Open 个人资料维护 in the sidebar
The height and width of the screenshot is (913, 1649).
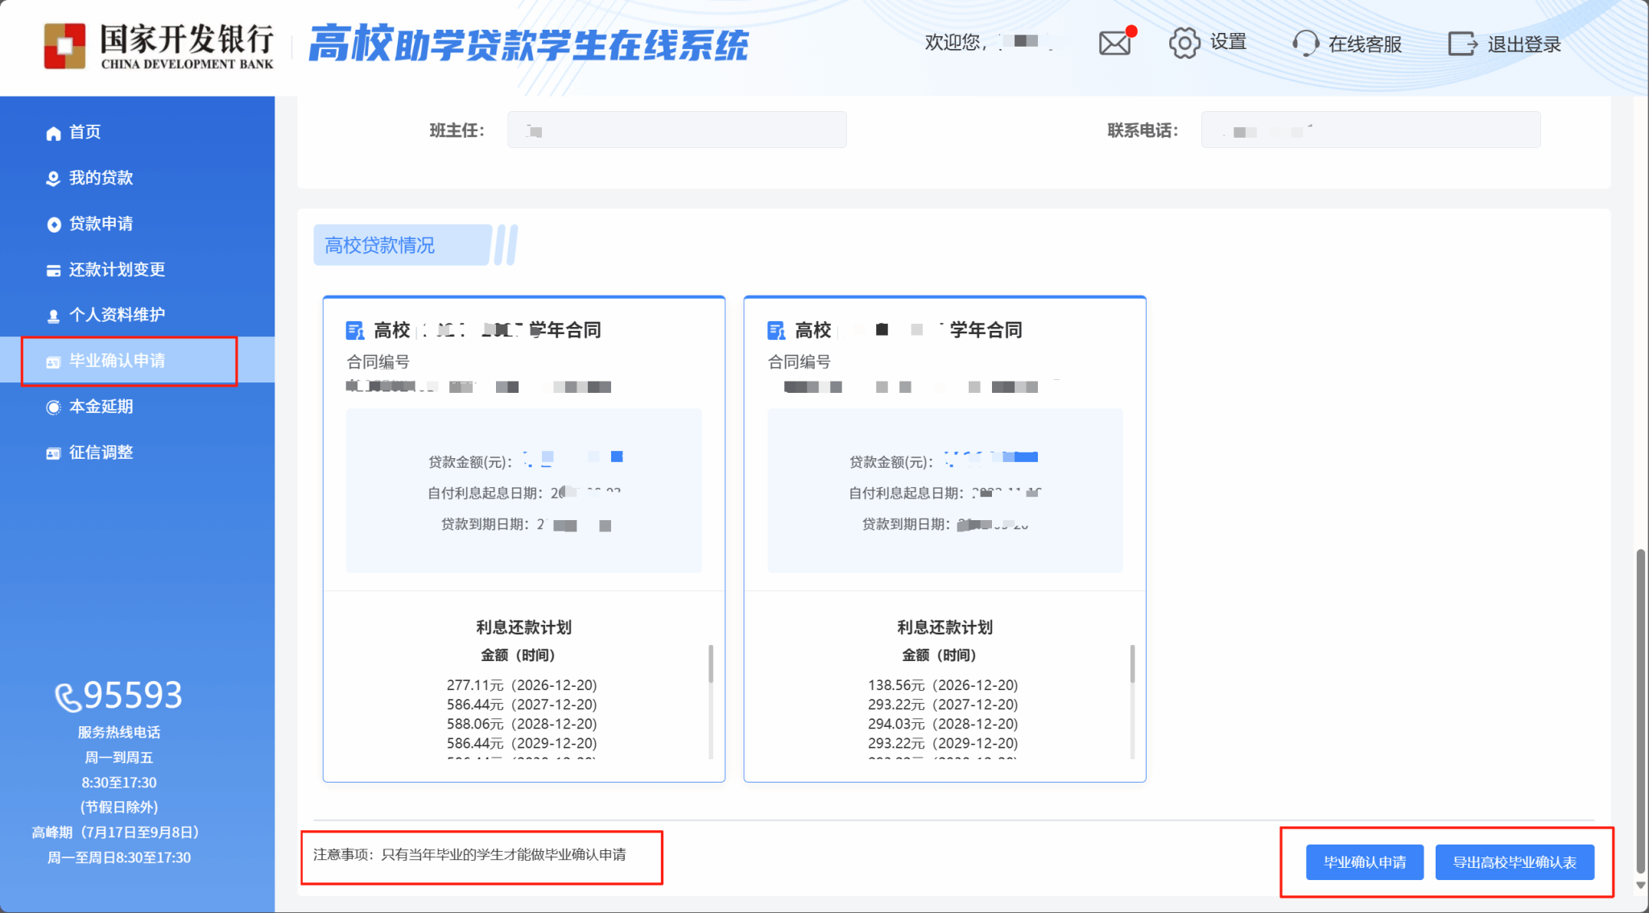pyautogui.click(x=117, y=315)
